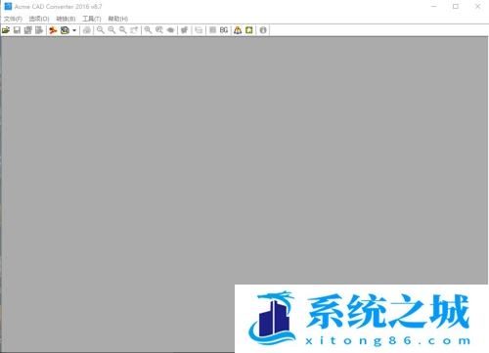Viewport: 489px width, 353px height.
Task: Click the Acme CAD Converter app icon in title bar
Action: point(8,6)
